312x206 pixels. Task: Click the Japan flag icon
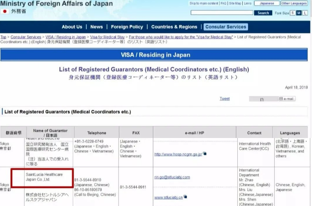[5, 11]
